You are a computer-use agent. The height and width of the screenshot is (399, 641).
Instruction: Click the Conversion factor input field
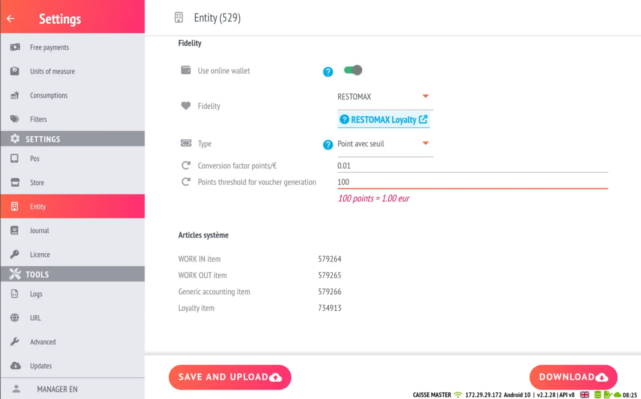(472, 166)
